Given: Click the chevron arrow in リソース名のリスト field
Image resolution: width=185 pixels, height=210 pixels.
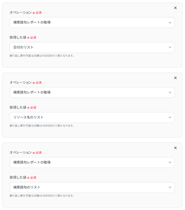Looking at the screenshot, I should (170, 117).
